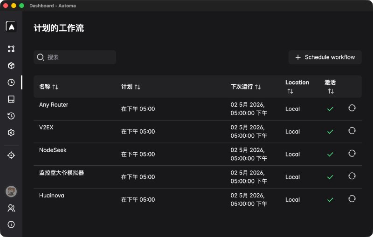Image resolution: width=373 pixels, height=237 pixels.
Task: Click the Schedule workflow button
Action: point(325,57)
